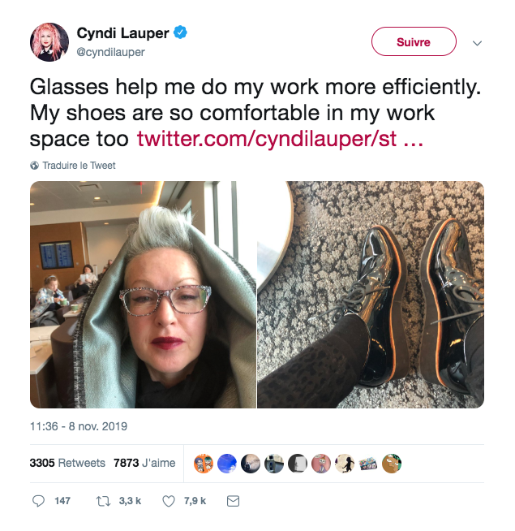Click Traduire le Tweet
Image resolution: width=515 pixels, height=531 pixels.
click(x=79, y=166)
